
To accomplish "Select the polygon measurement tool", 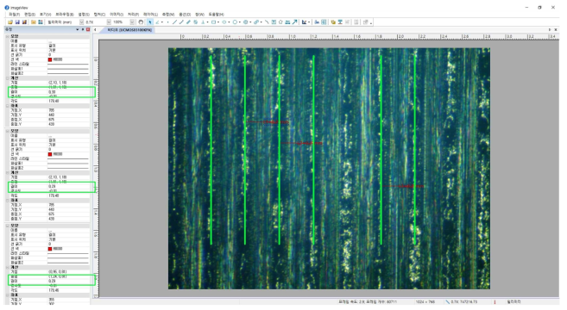I will coord(280,22).
